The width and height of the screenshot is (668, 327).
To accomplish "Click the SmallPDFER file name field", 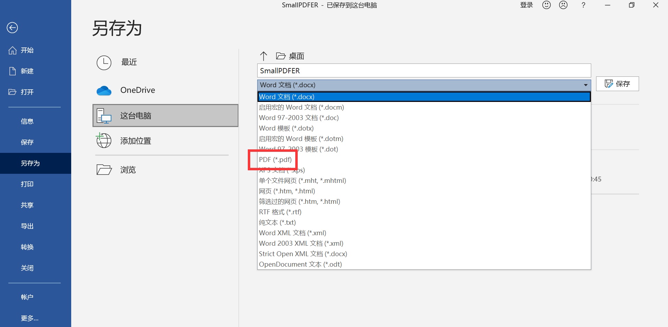I will coord(424,71).
